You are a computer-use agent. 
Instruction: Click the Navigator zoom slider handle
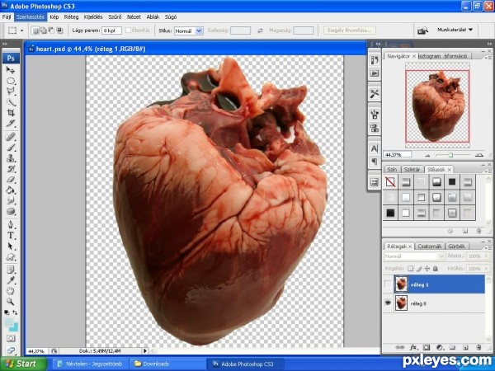point(450,155)
